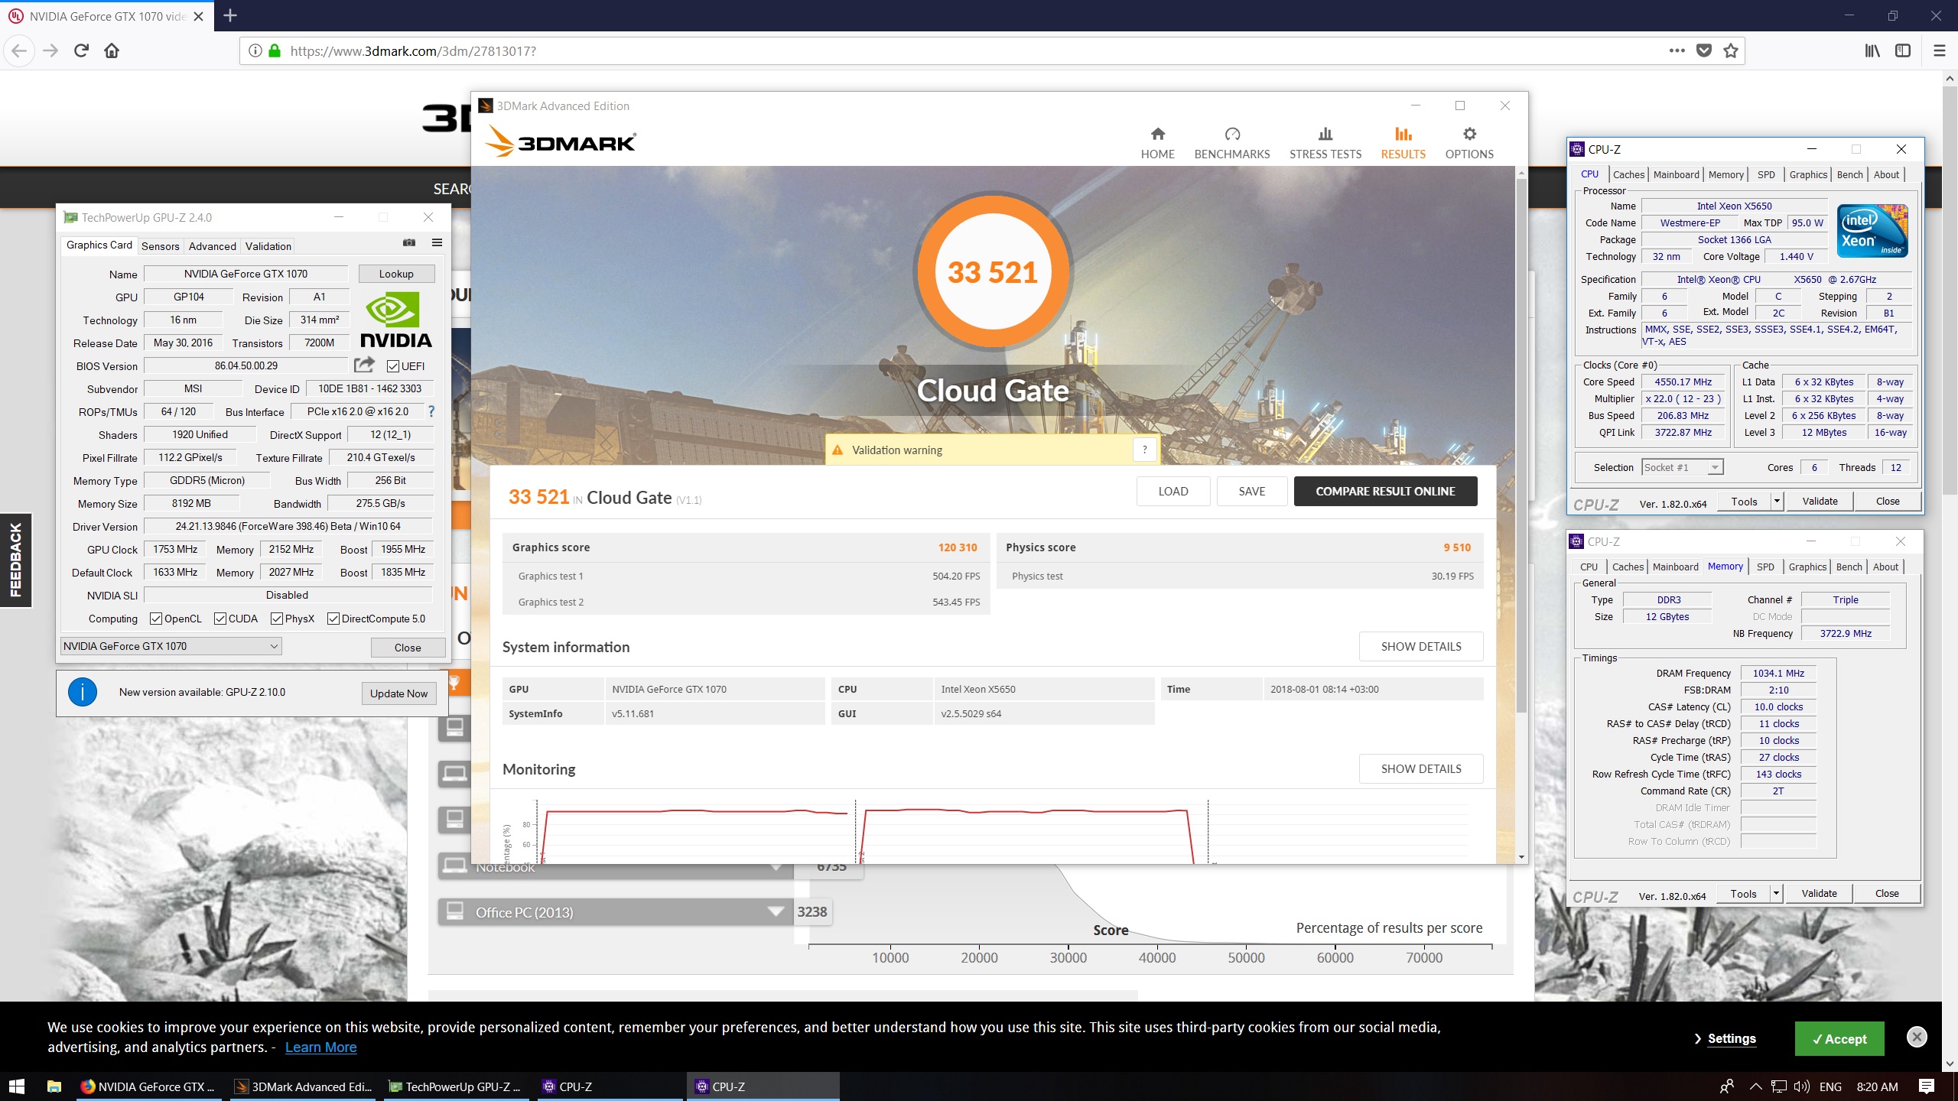Toggle the DirectCompute 5.0 checkbox
Screen dimensions: 1958x1101
coord(333,619)
